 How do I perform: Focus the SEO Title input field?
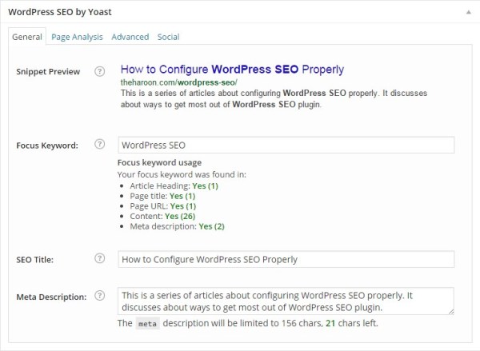pos(286,259)
